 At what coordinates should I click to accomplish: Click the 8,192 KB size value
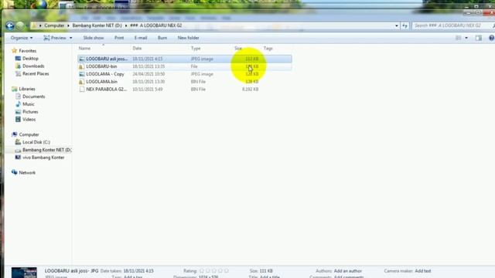coord(250,90)
